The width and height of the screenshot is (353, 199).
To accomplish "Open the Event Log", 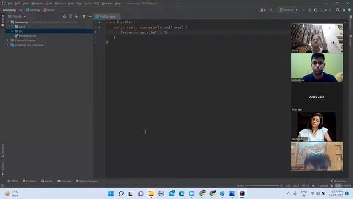I will (339, 181).
